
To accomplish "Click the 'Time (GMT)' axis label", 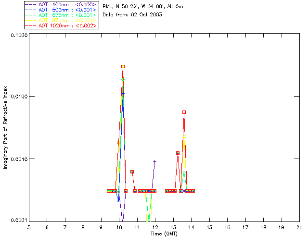I will (164, 234).
